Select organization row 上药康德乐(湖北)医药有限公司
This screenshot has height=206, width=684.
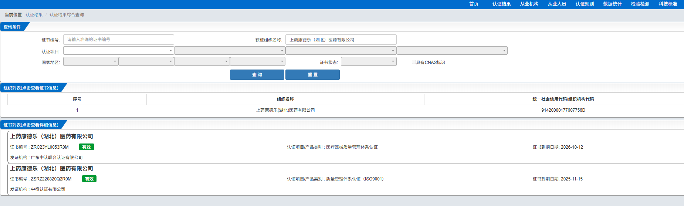[x=285, y=110]
